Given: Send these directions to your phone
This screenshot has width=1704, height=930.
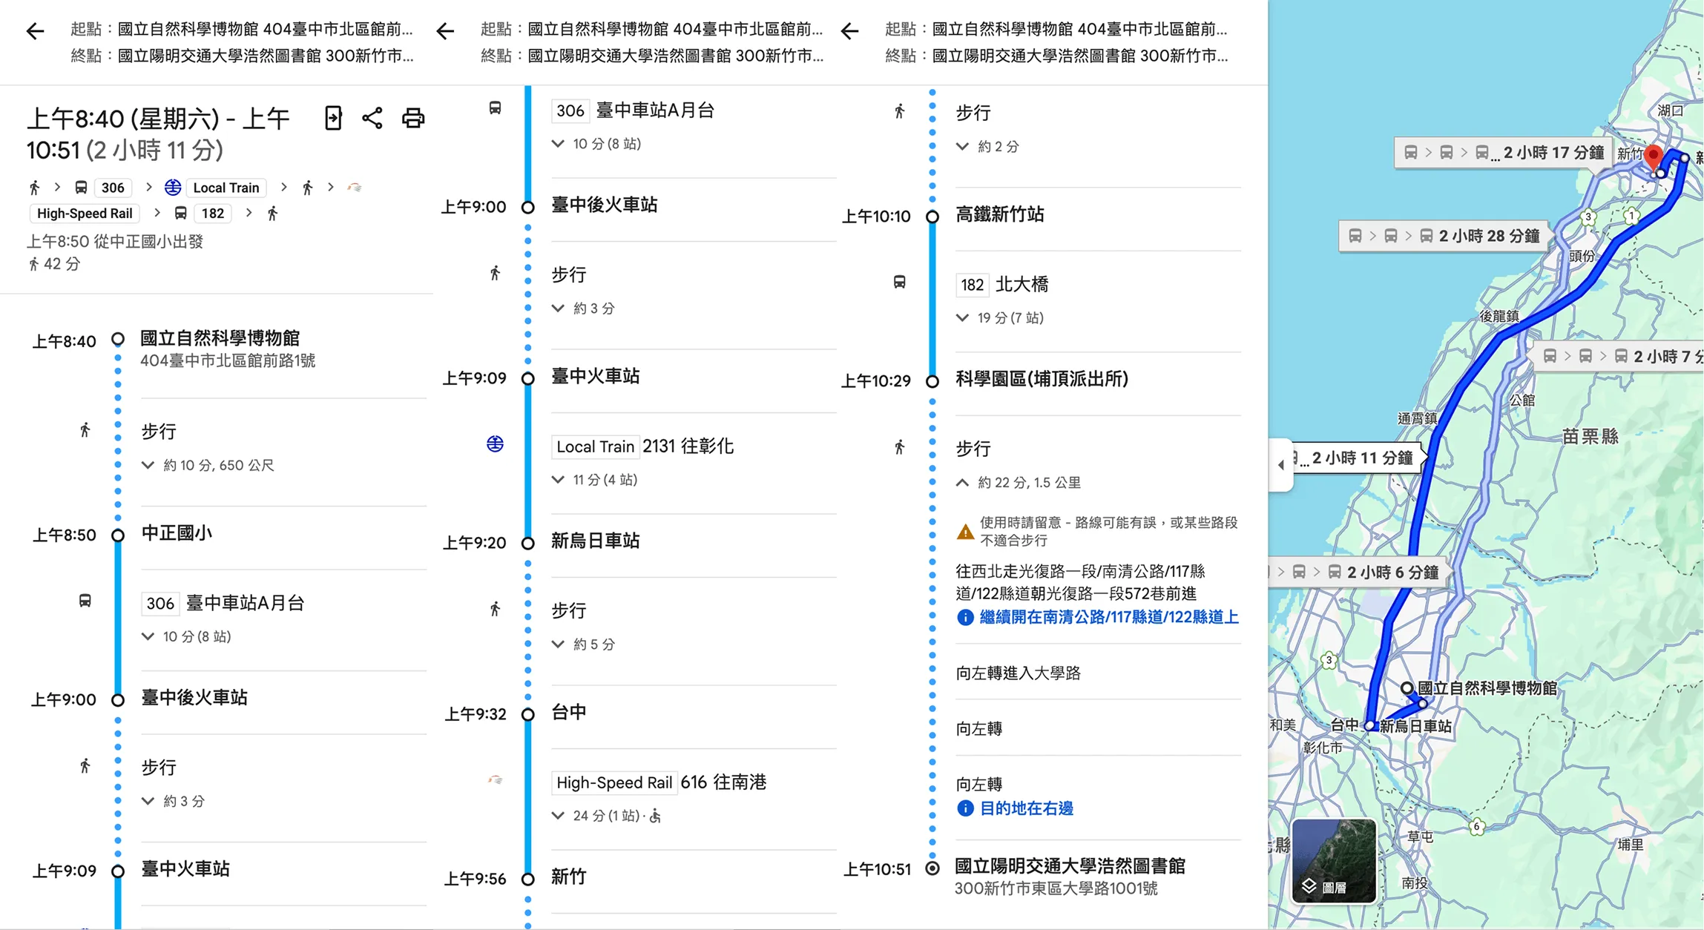Looking at the screenshot, I should click(333, 117).
